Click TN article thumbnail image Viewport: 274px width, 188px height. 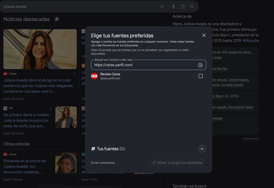[66, 117]
